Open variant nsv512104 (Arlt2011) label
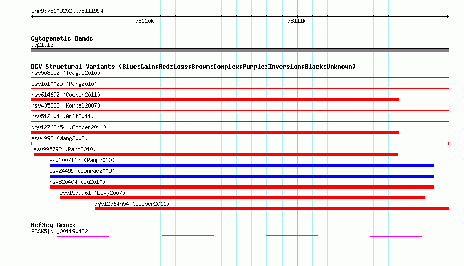The width and height of the screenshot is (464, 266). [x=63, y=116]
